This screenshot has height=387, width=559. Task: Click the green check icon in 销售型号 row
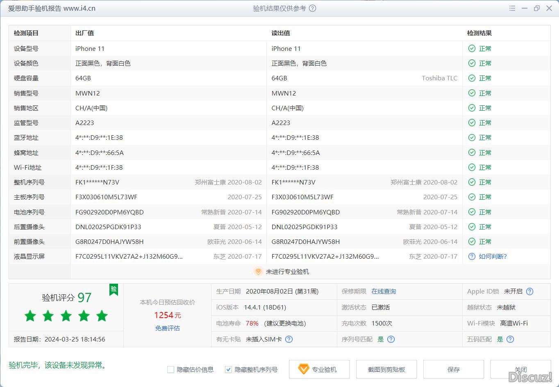point(472,93)
